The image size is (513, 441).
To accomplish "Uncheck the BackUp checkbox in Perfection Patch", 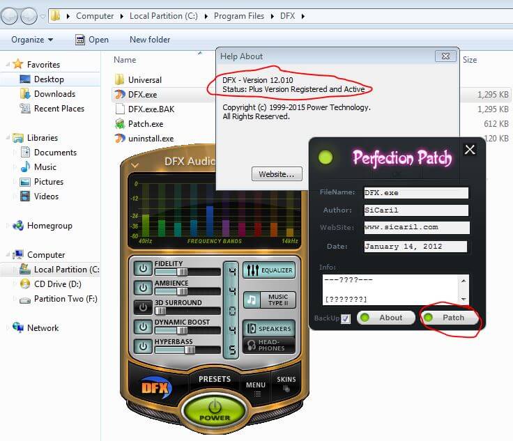I will point(346,318).
